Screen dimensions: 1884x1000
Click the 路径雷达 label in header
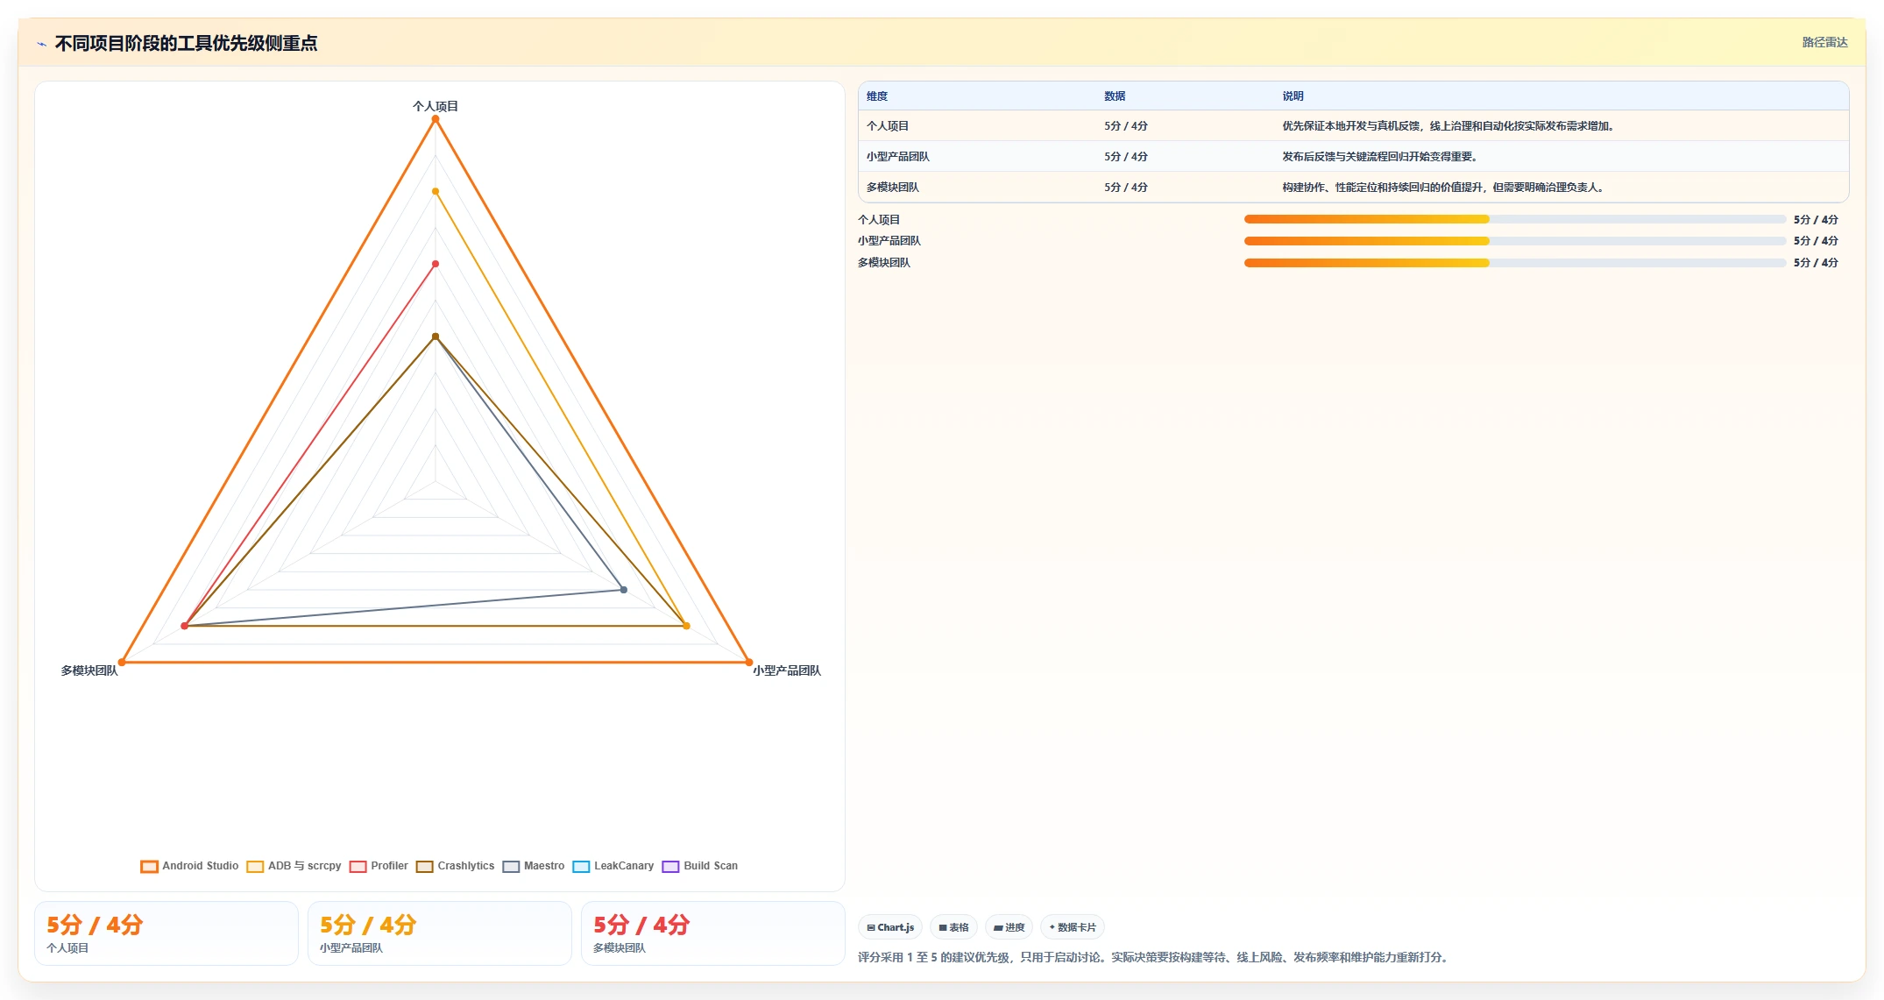[x=1824, y=42]
